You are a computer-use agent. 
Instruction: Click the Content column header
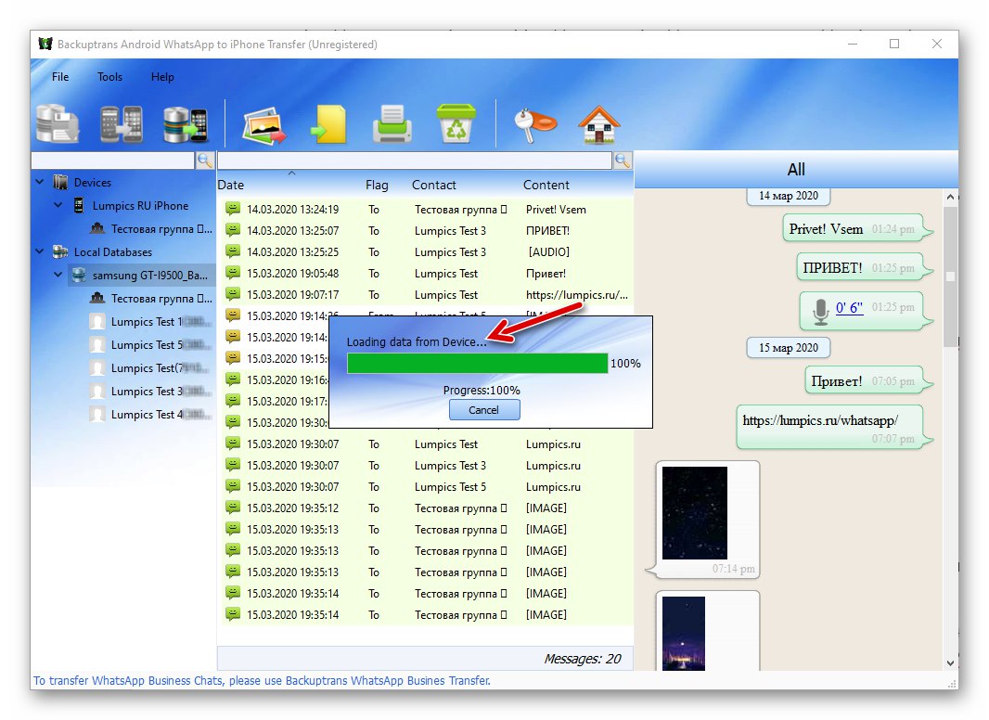click(x=546, y=185)
